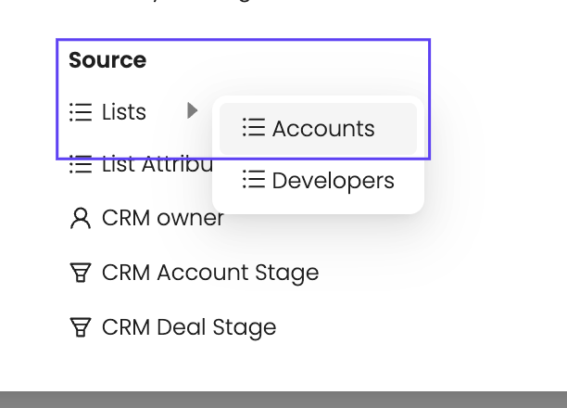
Task: Open the Lists source option
Action: (124, 112)
